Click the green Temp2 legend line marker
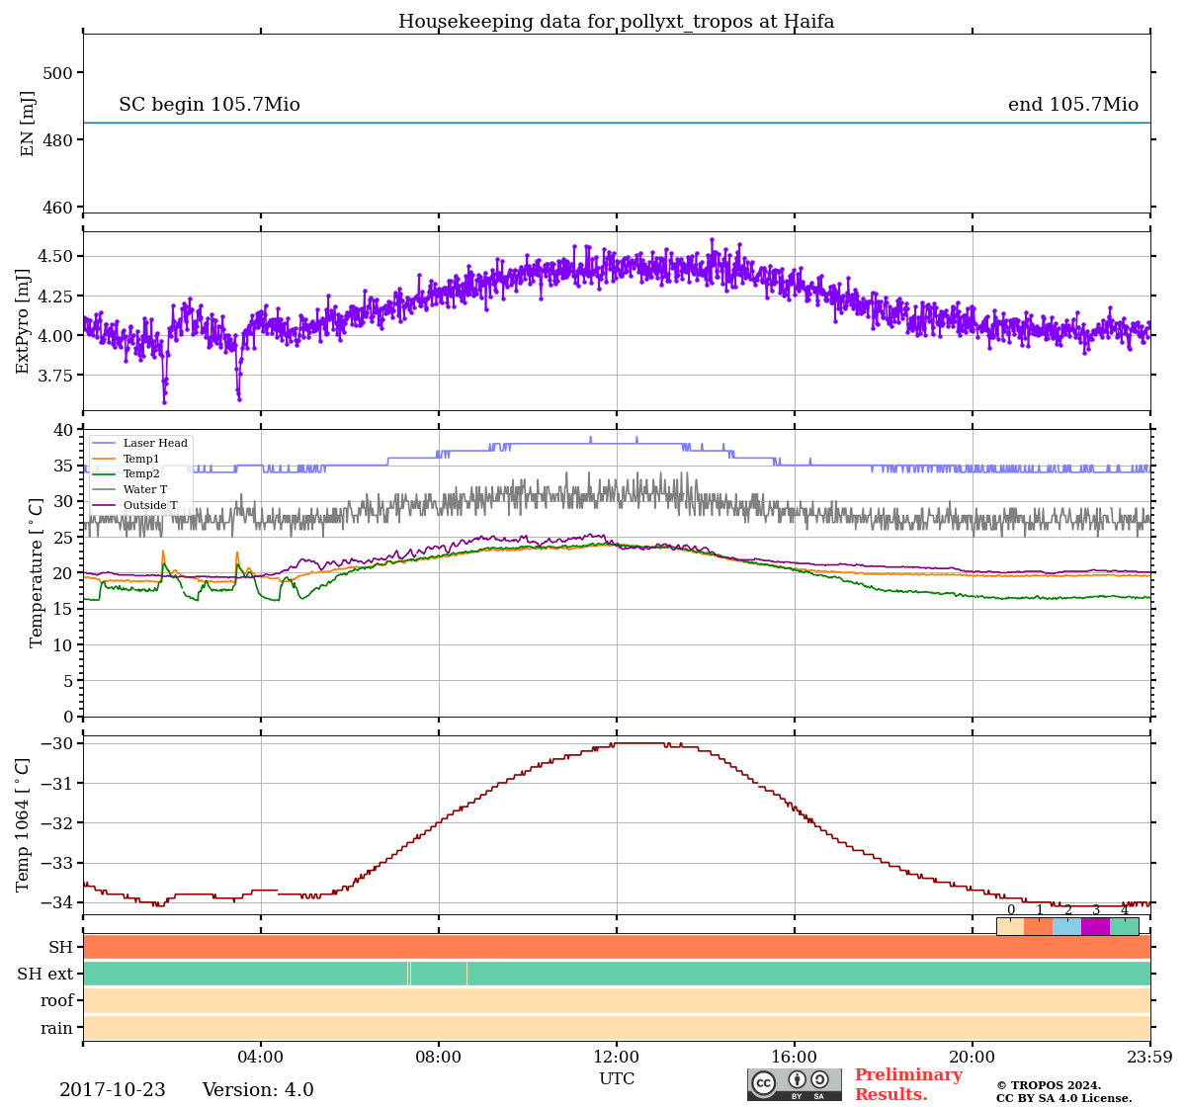The height and width of the screenshot is (1107, 1186). pyautogui.click(x=104, y=474)
